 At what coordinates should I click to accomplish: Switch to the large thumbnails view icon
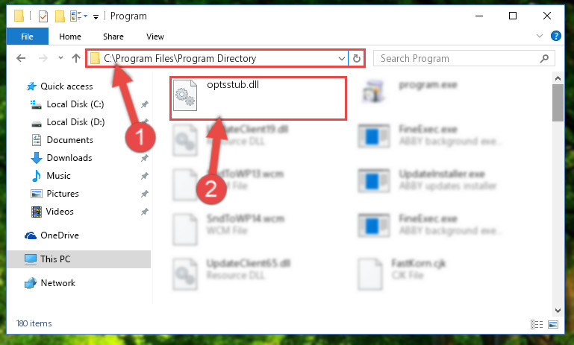point(553,324)
